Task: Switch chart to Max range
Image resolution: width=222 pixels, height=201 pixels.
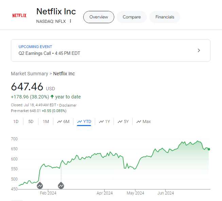Action: click(x=143, y=122)
